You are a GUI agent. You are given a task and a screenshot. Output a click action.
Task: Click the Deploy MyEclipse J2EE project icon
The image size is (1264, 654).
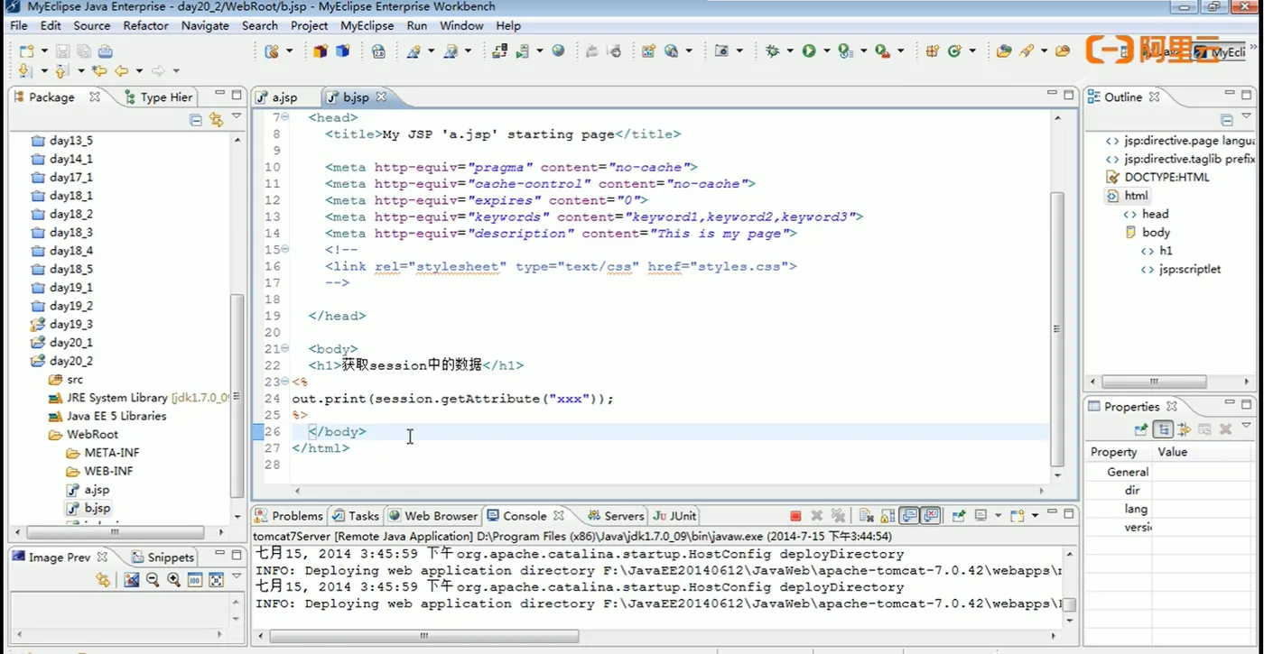[499, 51]
